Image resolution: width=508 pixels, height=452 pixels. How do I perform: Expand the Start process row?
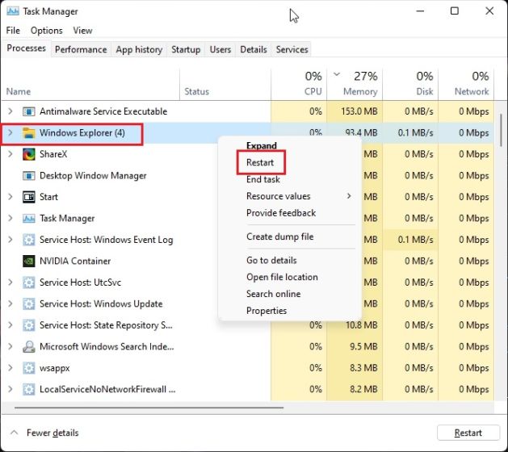coord(10,197)
